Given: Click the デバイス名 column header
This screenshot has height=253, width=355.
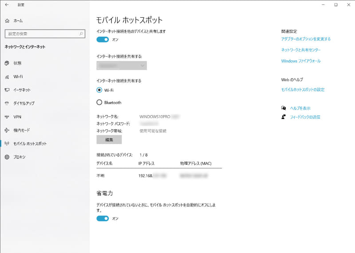Looking at the screenshot, I should click(105, 163).
